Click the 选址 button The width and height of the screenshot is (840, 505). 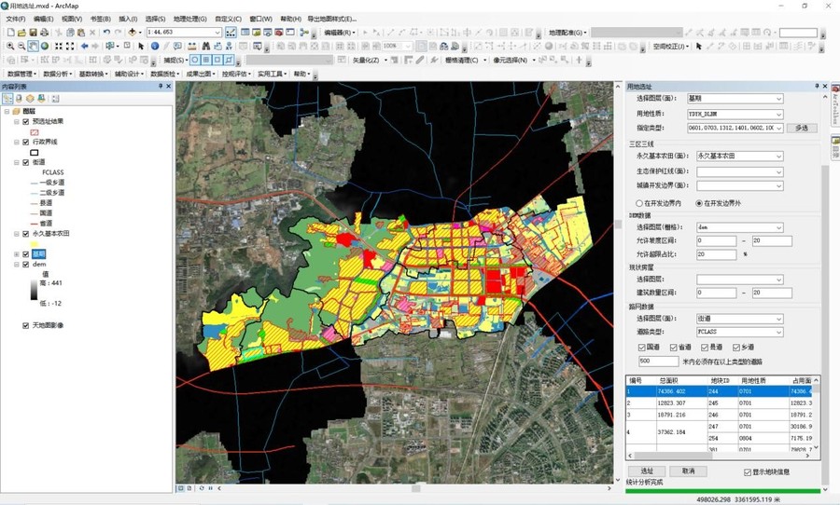[x=647, y=471]
